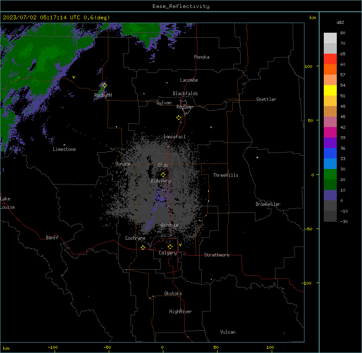The height and width of the screenshot is (353, 362).
Task: Select the magenta 42 dBZ color swatch
Action: click(x=330, y=132)
